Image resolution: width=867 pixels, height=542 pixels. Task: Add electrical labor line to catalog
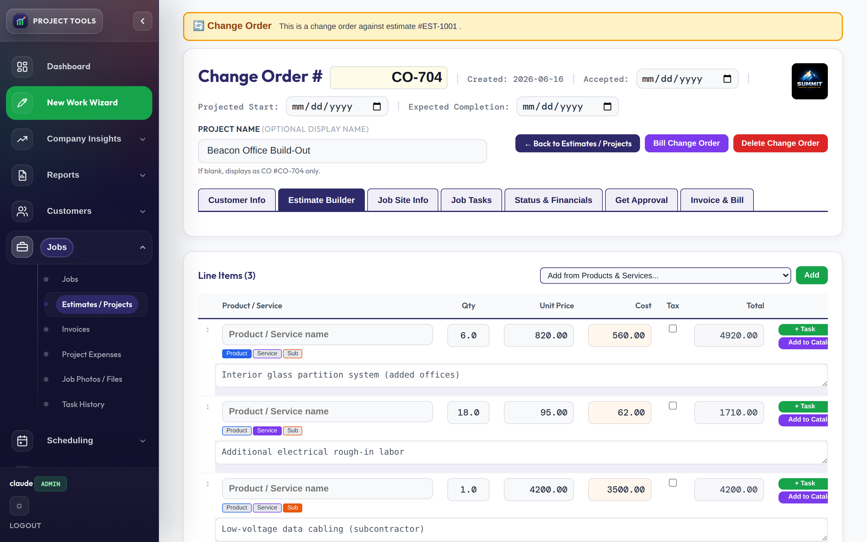point(803,419)
